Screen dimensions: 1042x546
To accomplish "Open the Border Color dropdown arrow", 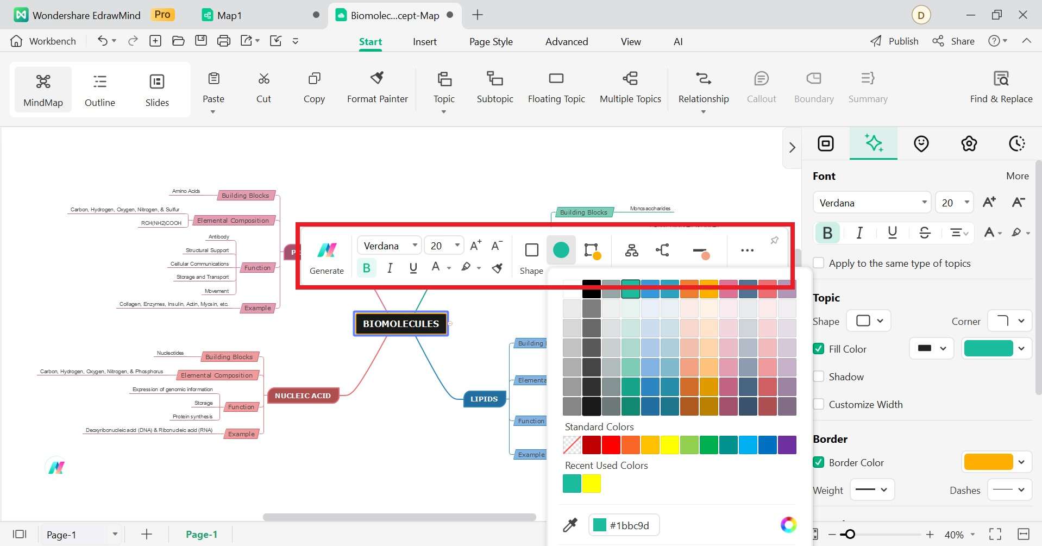I will pyautogui.click(x=1022, y=462).
